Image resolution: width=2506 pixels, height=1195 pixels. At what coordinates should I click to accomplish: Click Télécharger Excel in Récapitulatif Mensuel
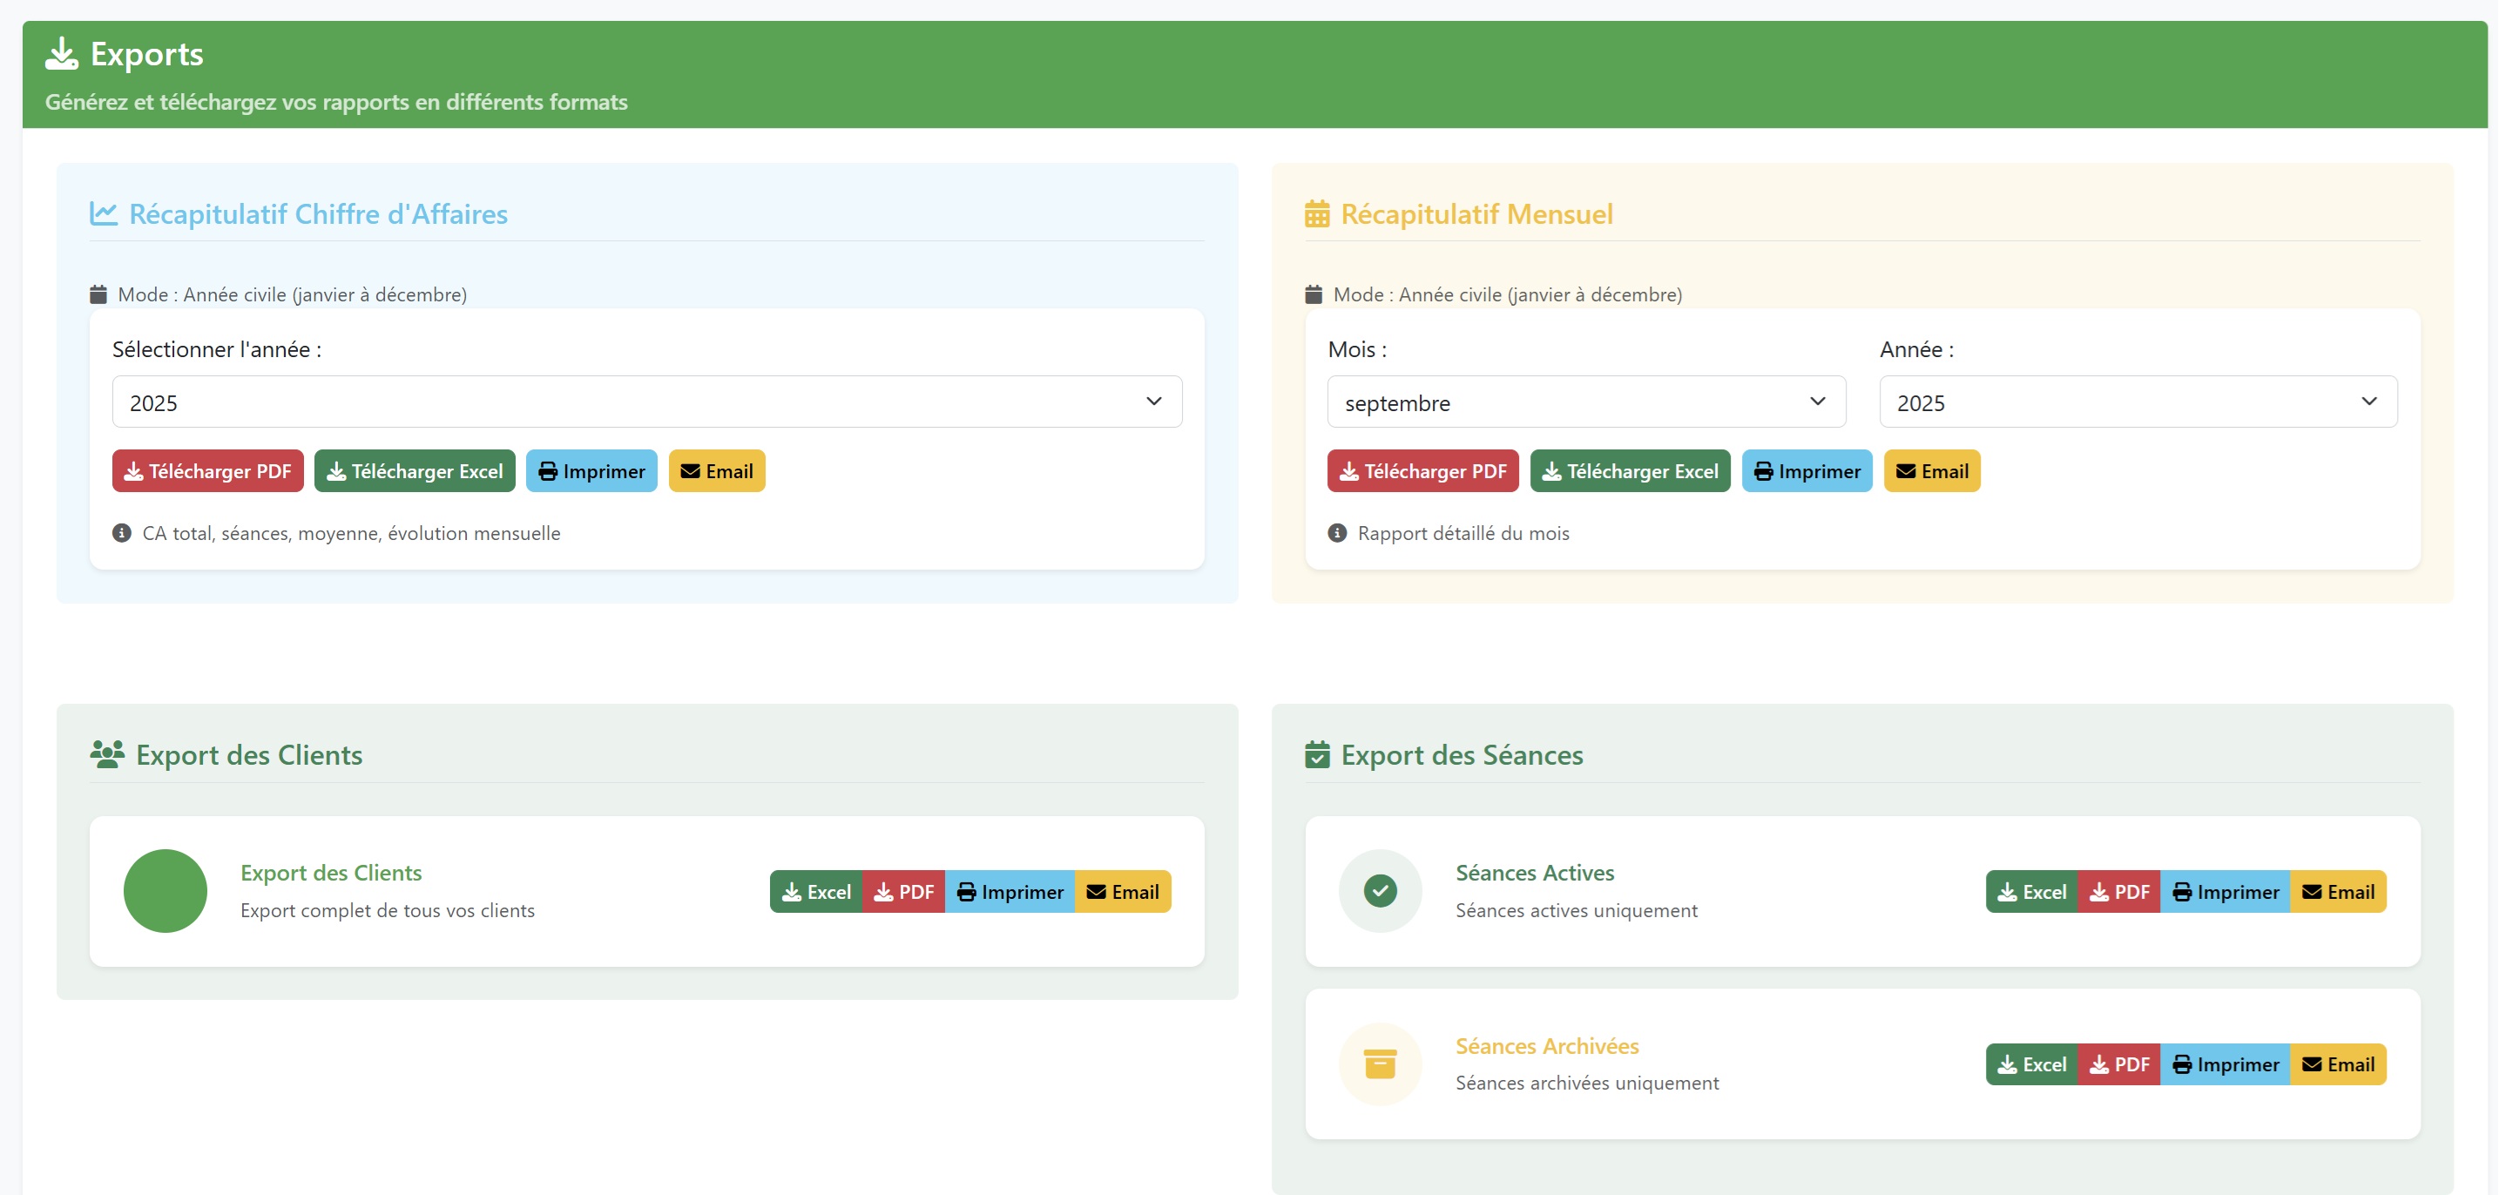[1630, 471]
